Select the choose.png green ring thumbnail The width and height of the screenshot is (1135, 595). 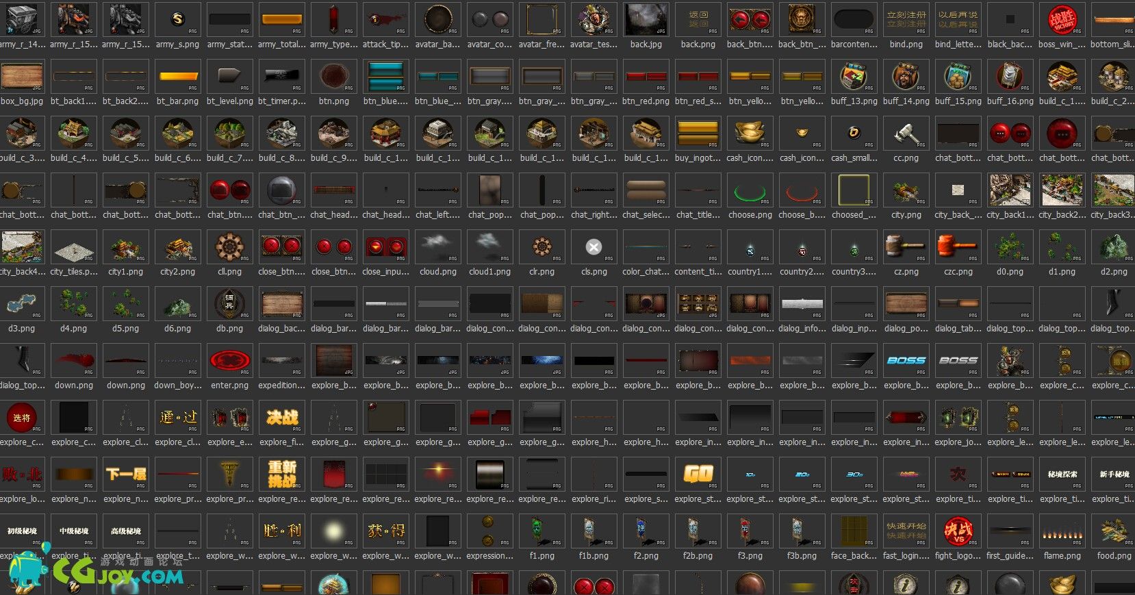point(750,190)
